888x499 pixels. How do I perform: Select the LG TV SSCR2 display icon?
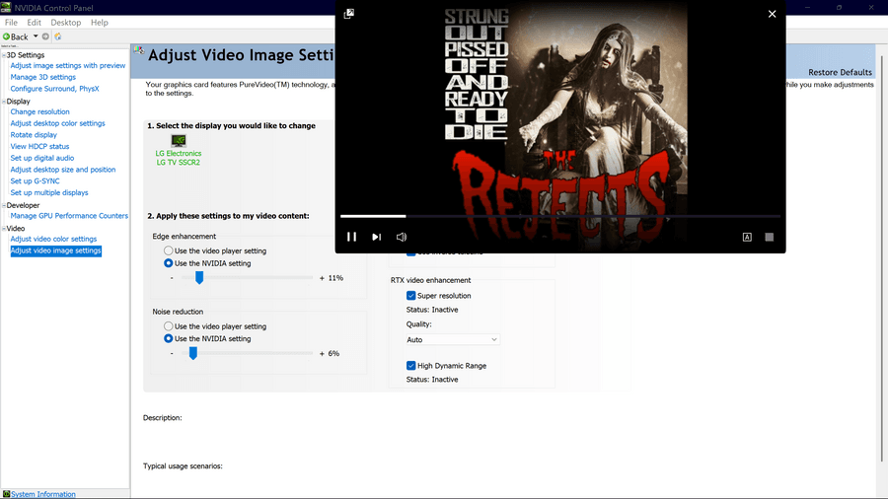point(179,140)
